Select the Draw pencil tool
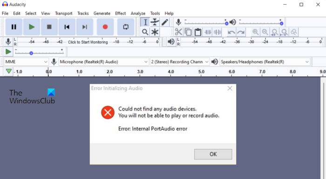 165,22
